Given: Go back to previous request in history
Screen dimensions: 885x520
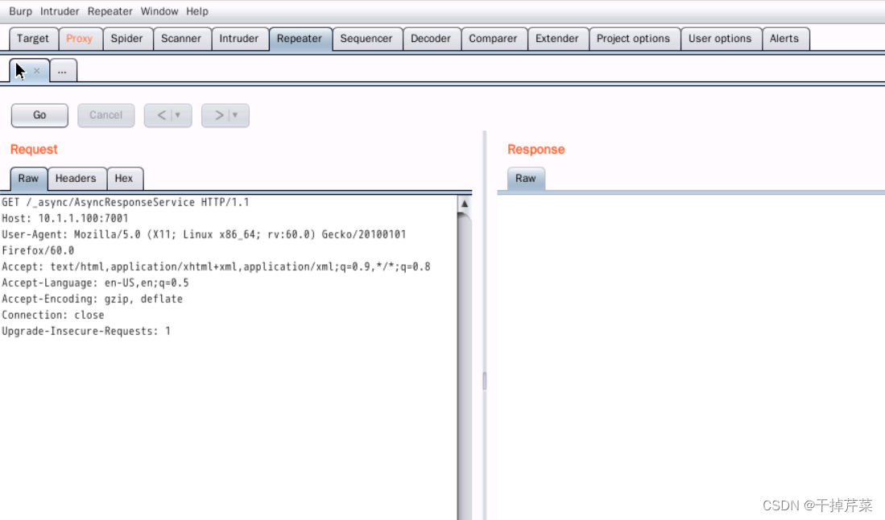Looking at the screenshot, I should pos(161,115).
